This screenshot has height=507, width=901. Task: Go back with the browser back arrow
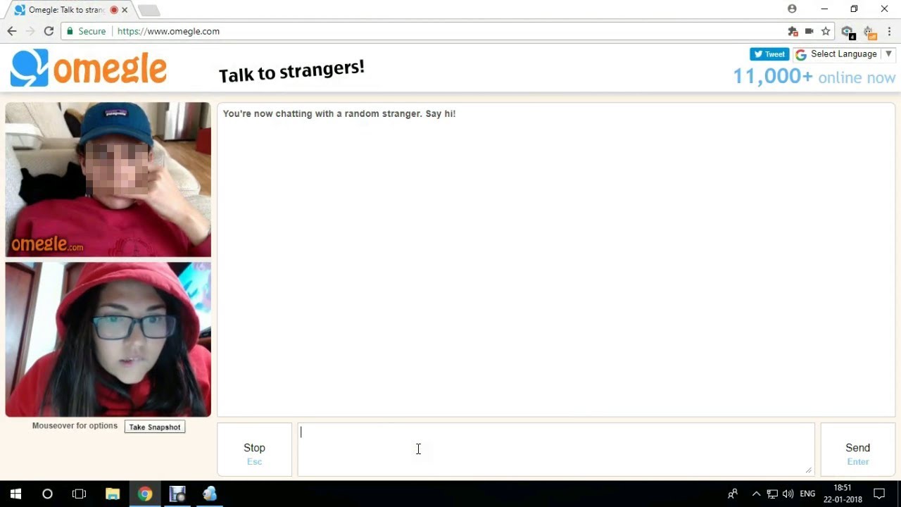point(12,31)
